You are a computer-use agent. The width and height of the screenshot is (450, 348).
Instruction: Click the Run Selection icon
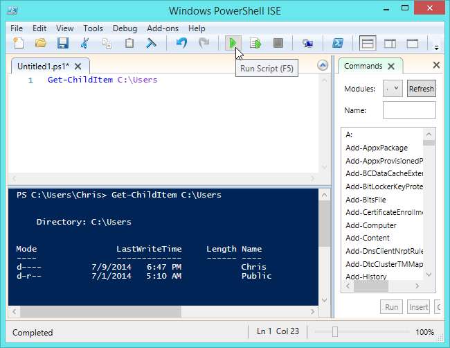coord(255,43)
